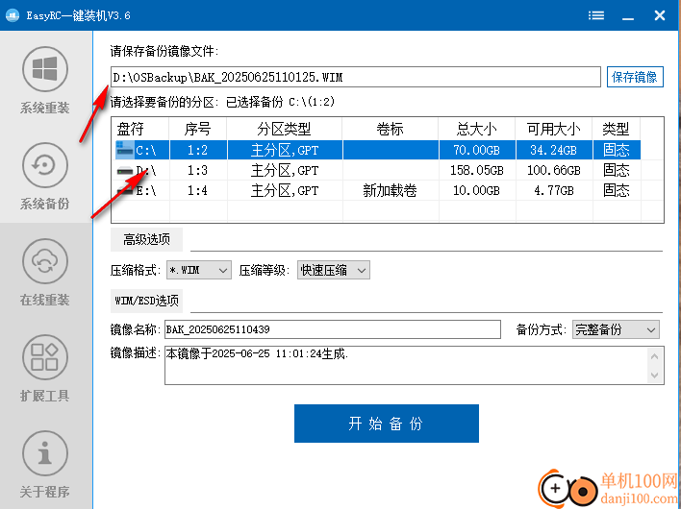The image size is (681, 509).
Task: Click the save-image 保存镜像 button
Action: coord(635,77)
